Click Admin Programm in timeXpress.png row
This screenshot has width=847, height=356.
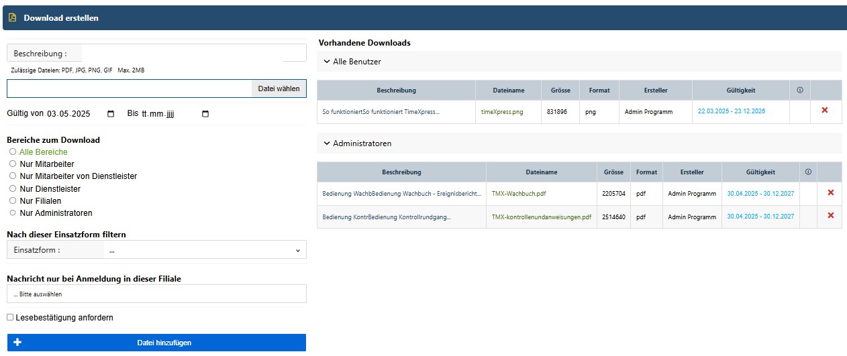coord(648,112)
